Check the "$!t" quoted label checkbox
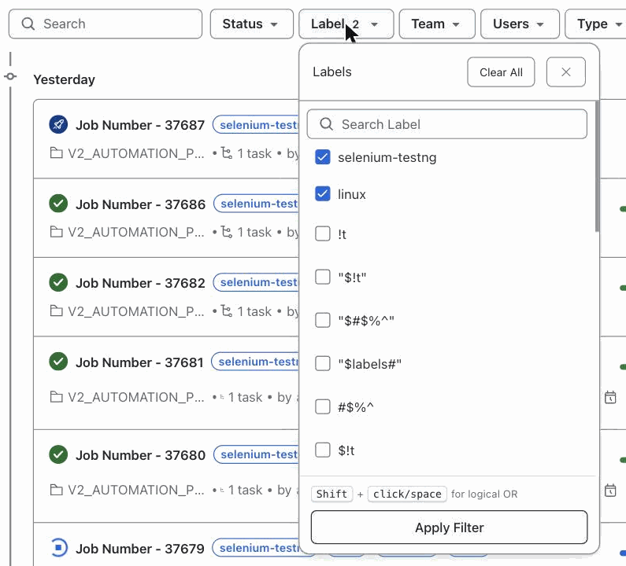 (x=323, y=277)
